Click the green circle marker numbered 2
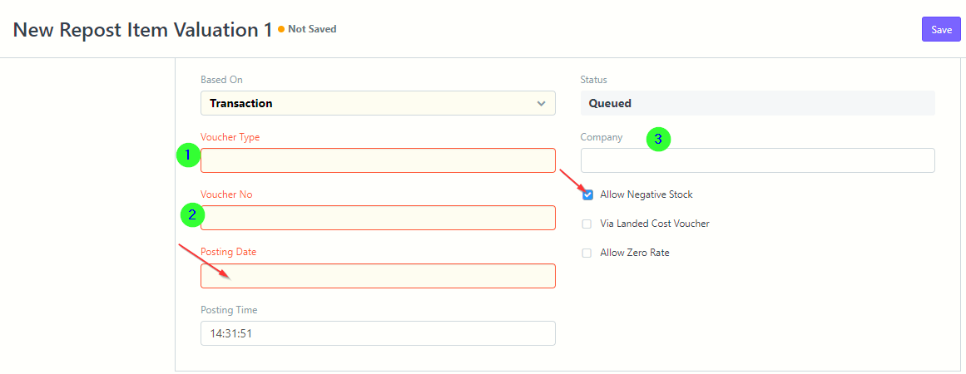Viewport: 966px width, 374px height. coord(191,214)
